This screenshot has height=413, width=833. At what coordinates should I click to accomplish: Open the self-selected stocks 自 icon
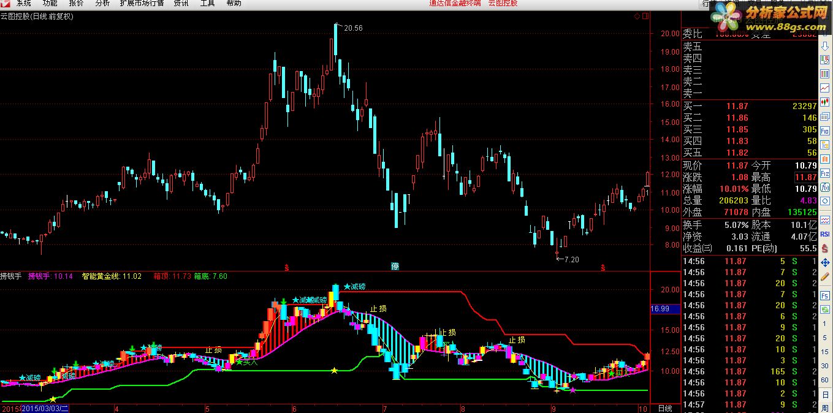coord(825,158)
